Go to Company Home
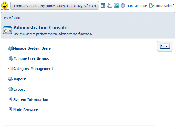 26,6
